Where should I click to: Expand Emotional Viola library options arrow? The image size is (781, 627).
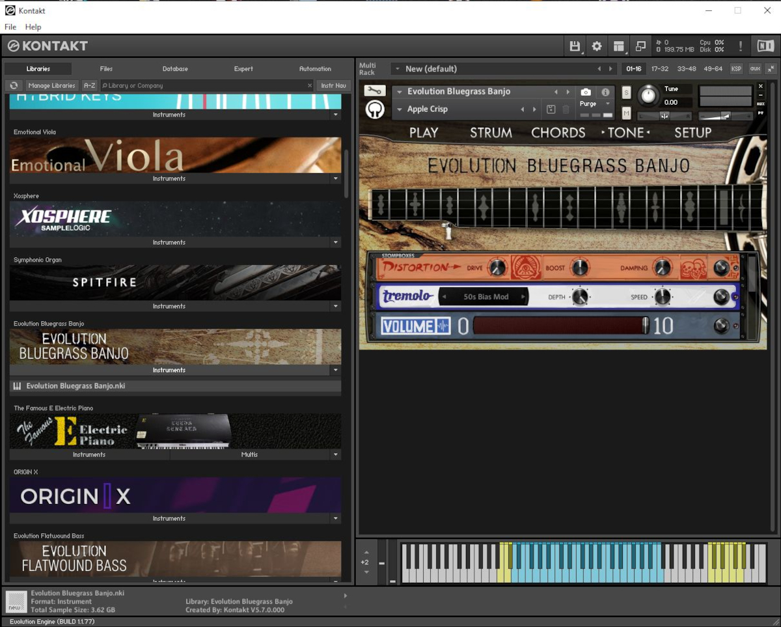(x=336, y=178)
